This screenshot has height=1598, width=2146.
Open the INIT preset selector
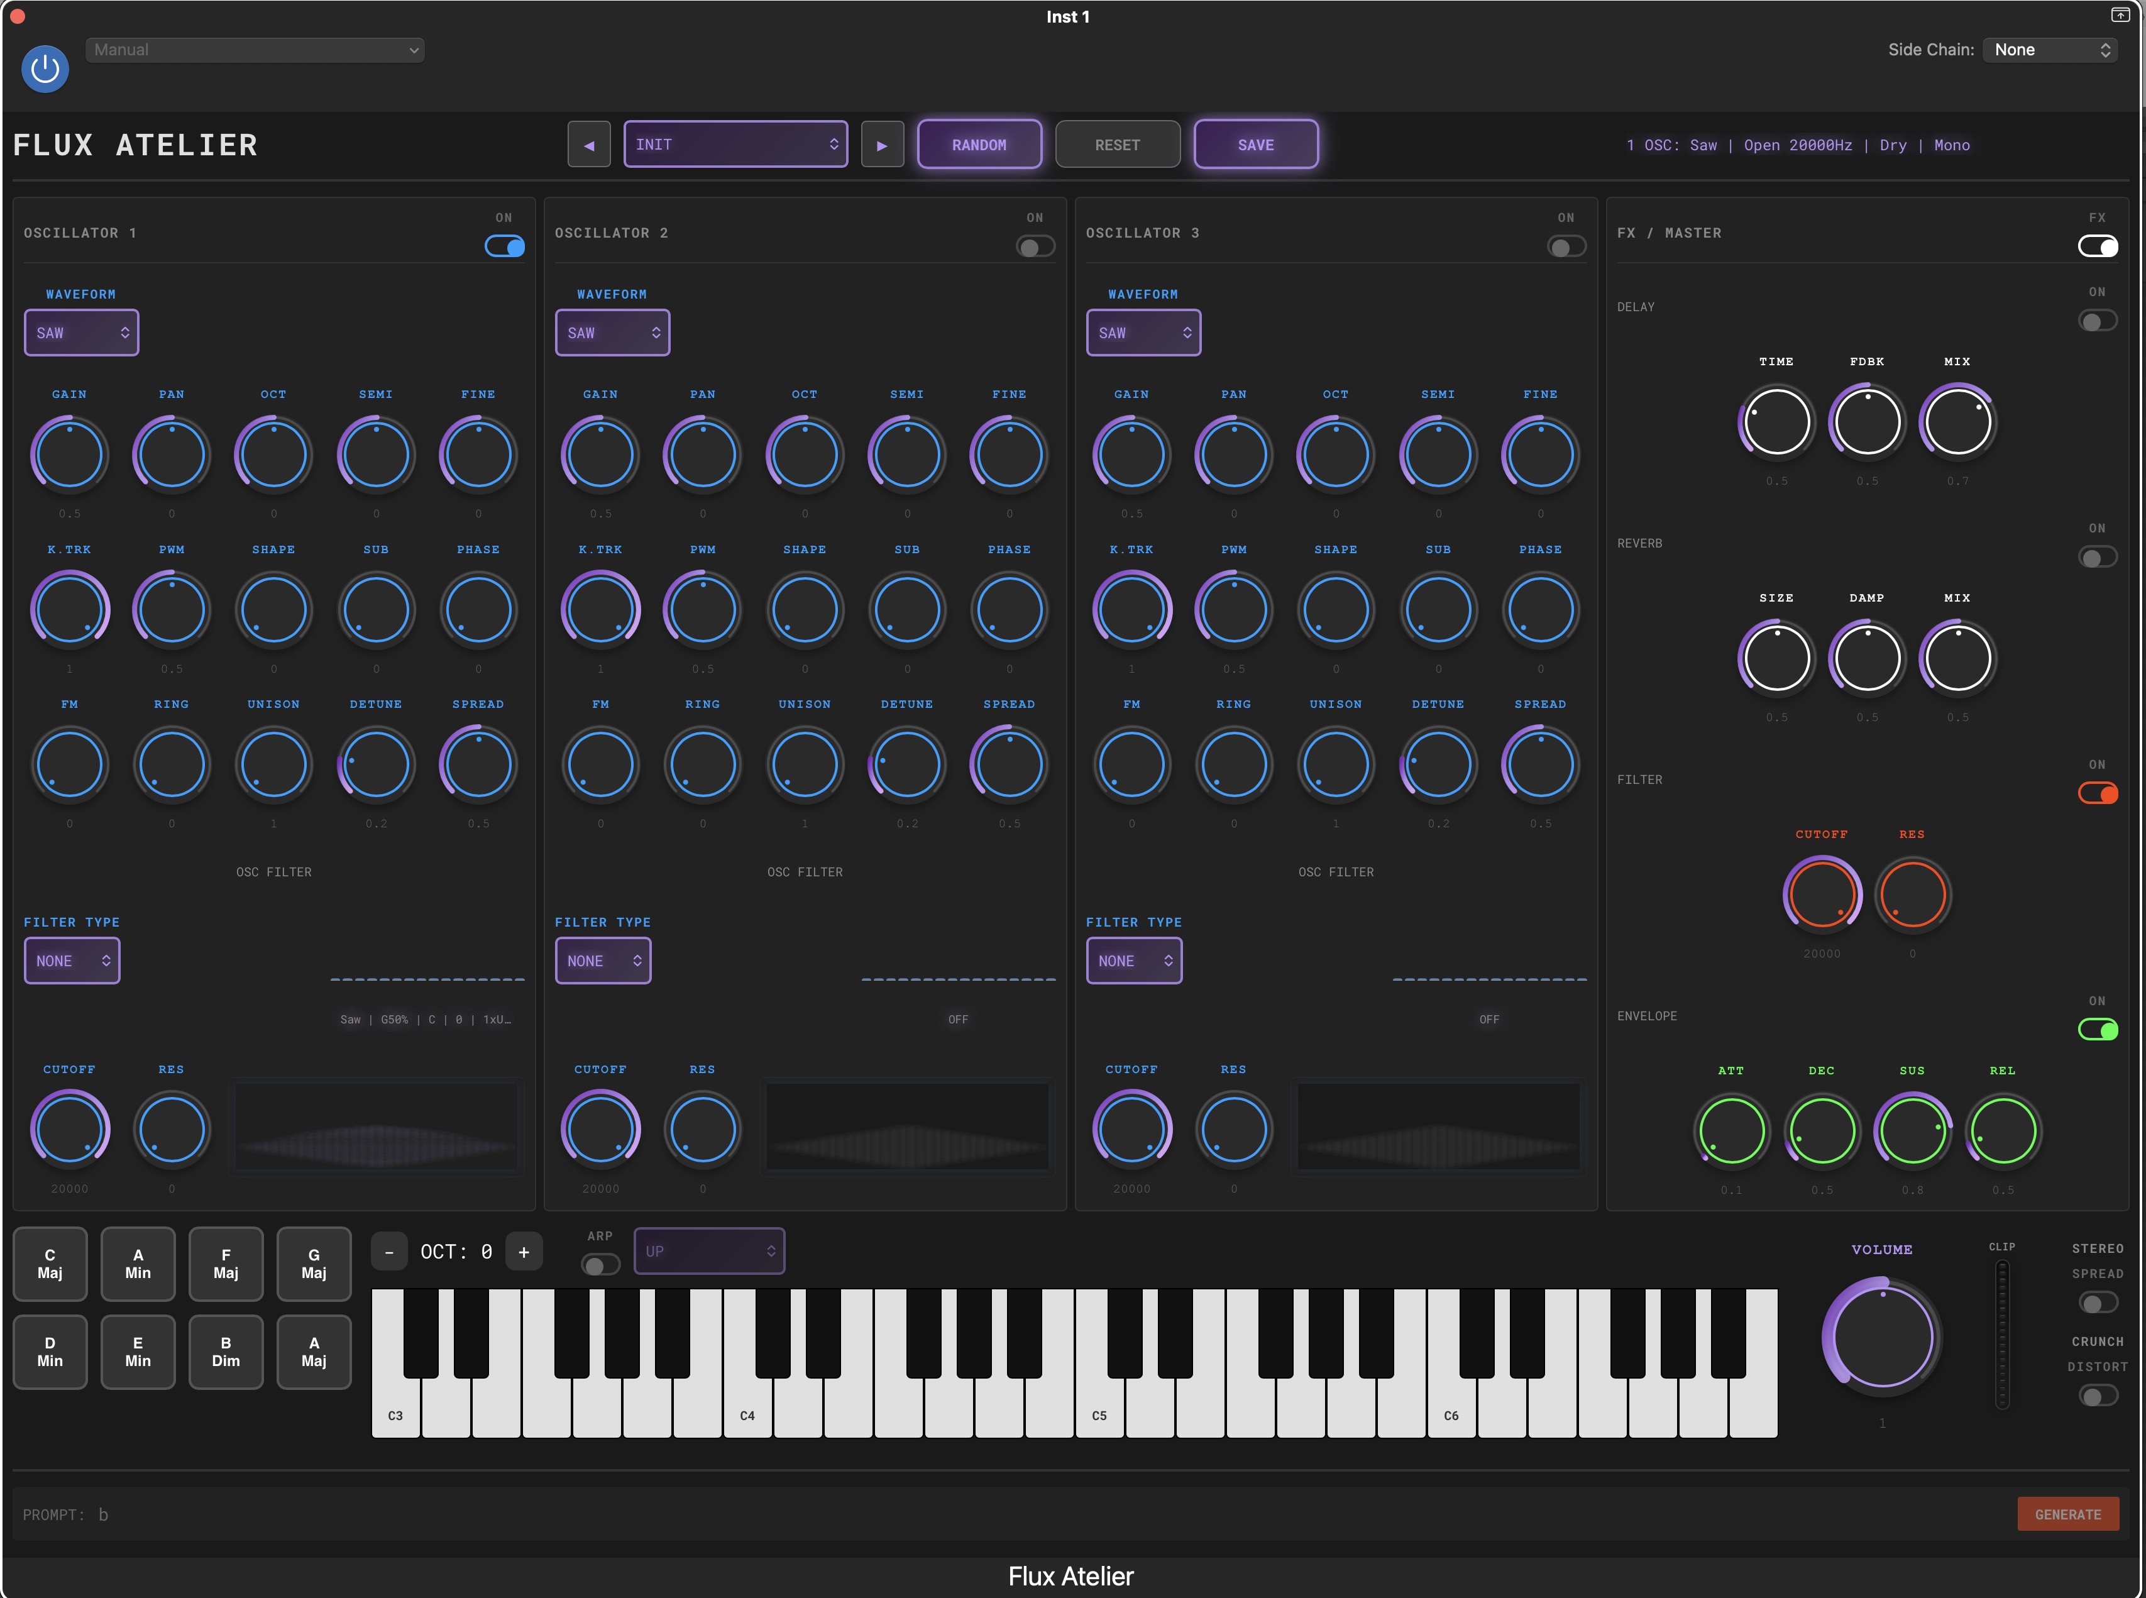tap(736, 143)
